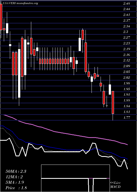Click the 2.05 price axis label
The width and height of the screenshot is (137, 192).
tap(127, 72)
